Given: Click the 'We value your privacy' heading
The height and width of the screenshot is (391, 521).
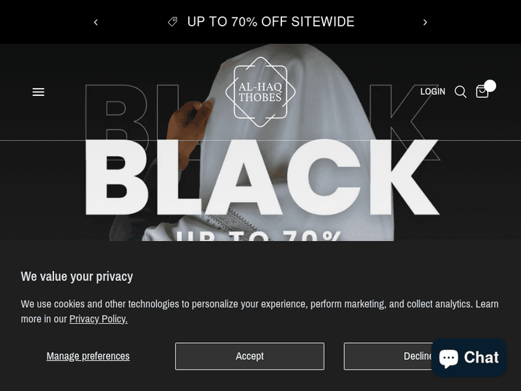Looking at the screenshot, I should (76, 276).
